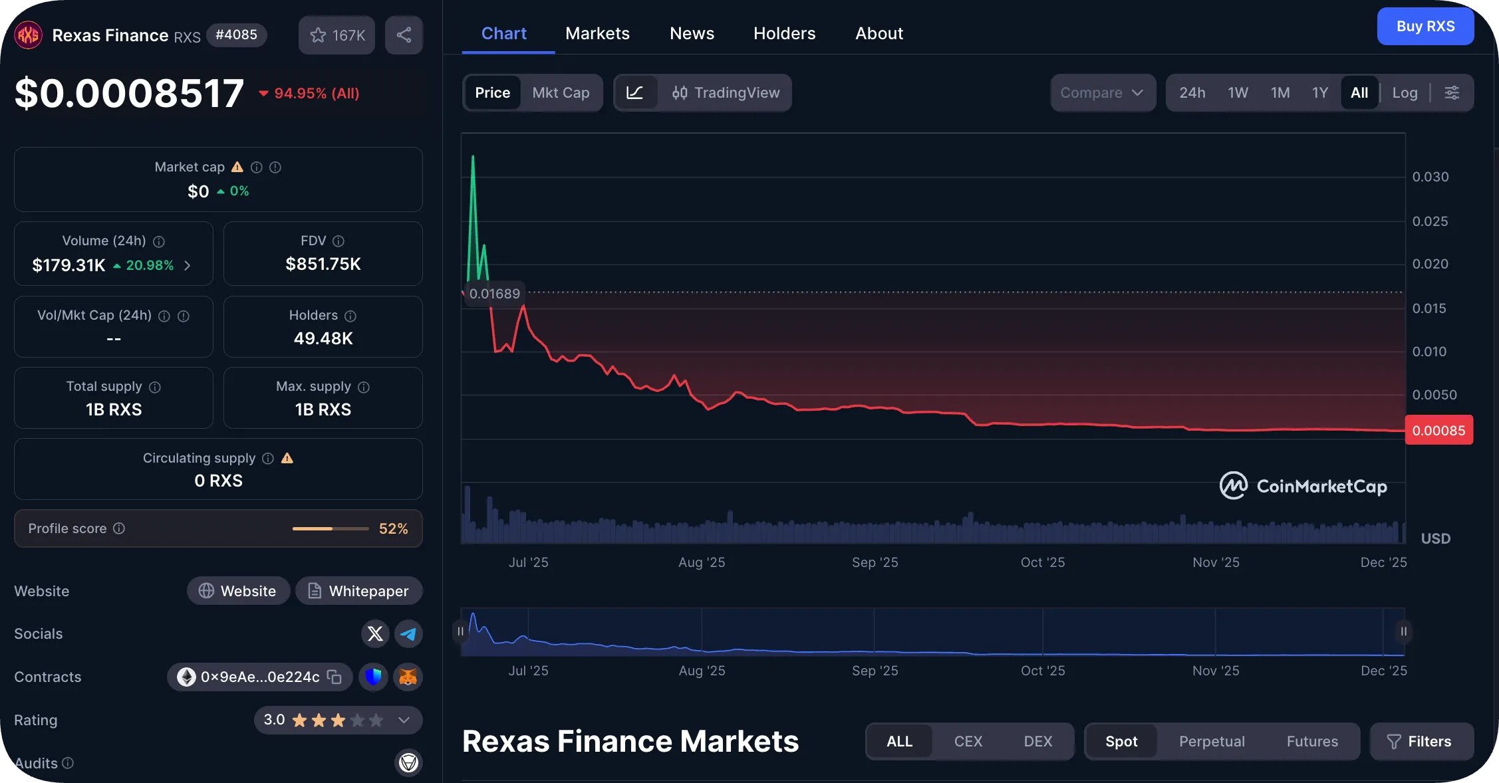Expand Volume 24h details arrow
The width and height of the screenshot is (1499, 783).
186,265
